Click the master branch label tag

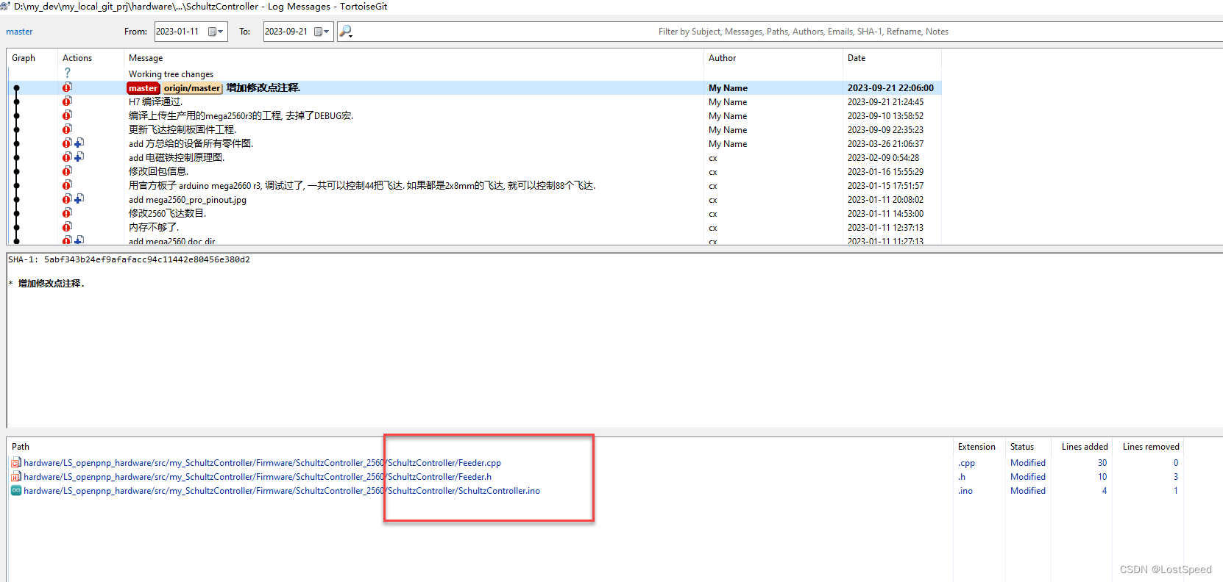[143, 88]
